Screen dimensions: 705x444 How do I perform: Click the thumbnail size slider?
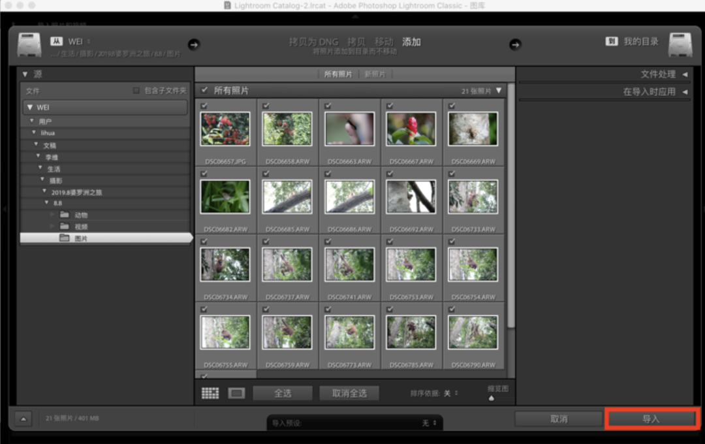pos(492,397)
